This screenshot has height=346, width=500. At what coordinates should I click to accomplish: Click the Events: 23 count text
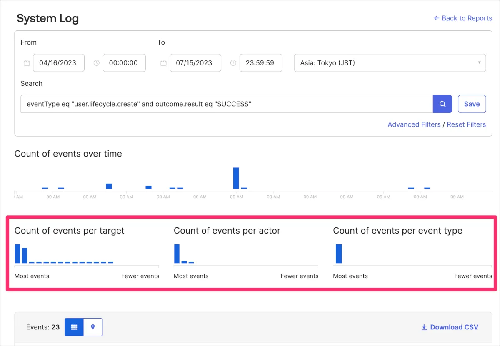click(43, 327)
